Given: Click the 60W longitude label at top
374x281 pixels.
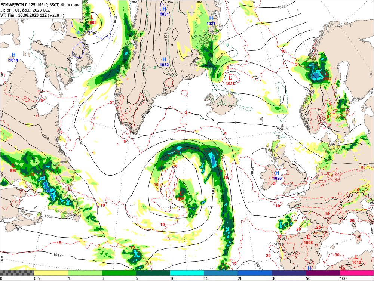Looking at the screenshot, I should [x=135, y=2].
